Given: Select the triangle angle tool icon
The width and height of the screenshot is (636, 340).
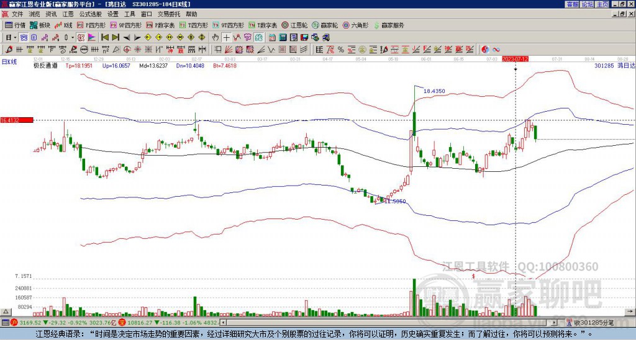Looking at the screenshot, I should click(116, 50).
